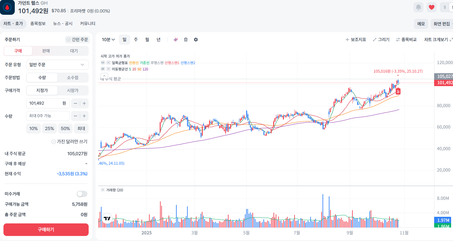Click the red 구매하기 button
This screenshot has height=241, width=453.
[x=46, y=230]
